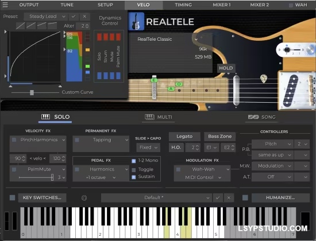Open the KEY SWITCHES settings button
Screen dimensions: 316x241
pyautogui.click(x=42, y=198)
